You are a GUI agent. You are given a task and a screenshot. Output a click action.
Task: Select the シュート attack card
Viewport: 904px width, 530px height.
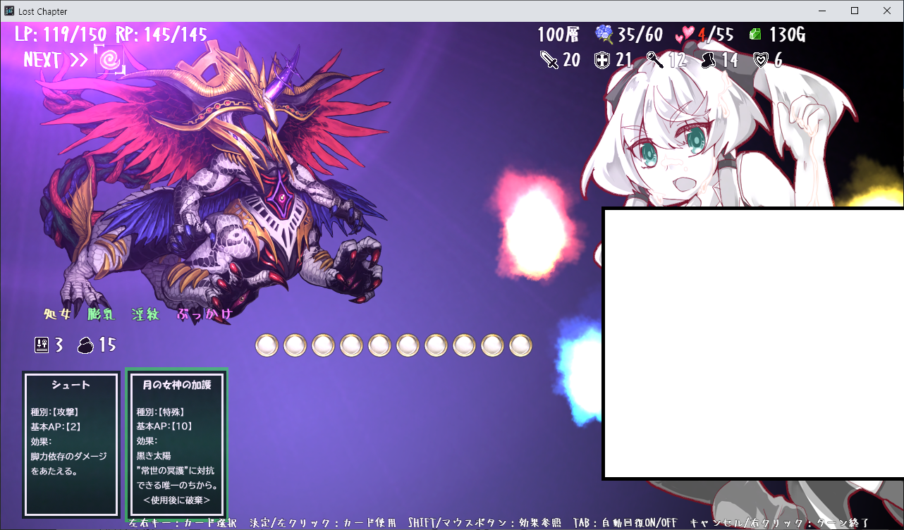point(71,445)
